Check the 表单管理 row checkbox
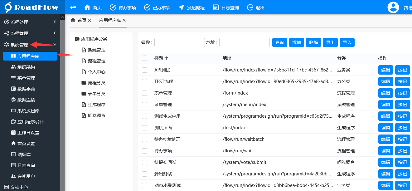Image resolution: width=412 pixels, height=191 pixels. 144,93
